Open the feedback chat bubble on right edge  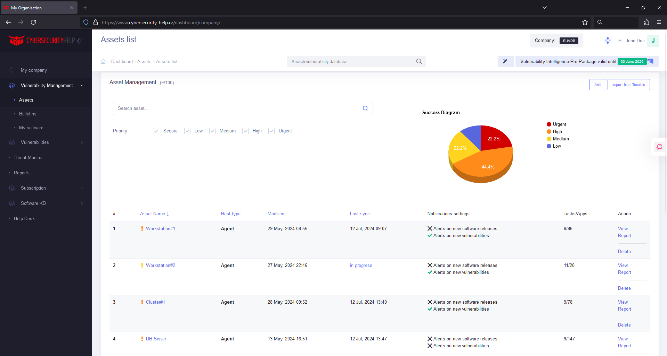[659, 147]
